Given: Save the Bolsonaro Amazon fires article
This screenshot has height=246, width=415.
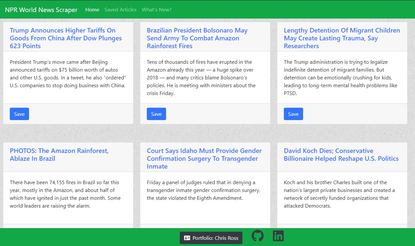Looking at the screenshot, I should [x=156, y=114].
